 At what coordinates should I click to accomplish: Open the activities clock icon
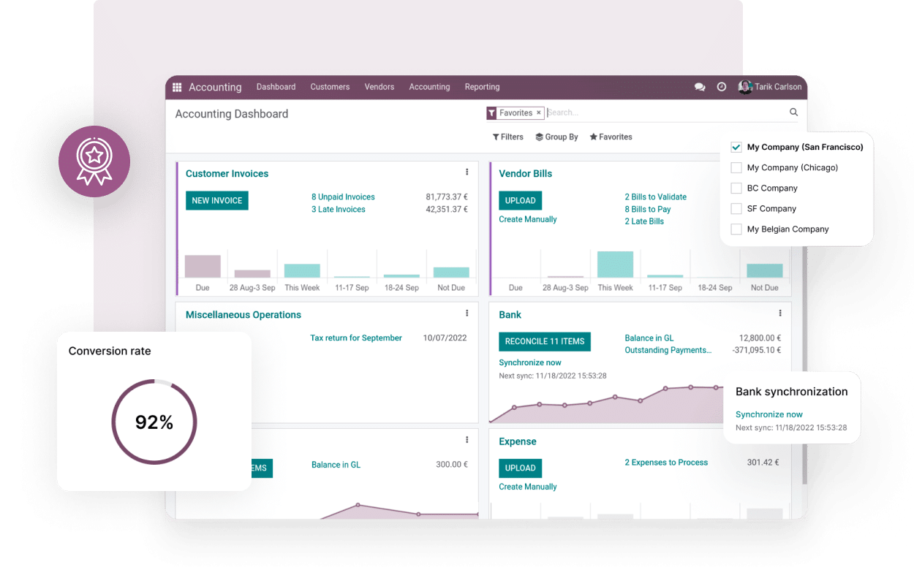tap(722, 87)
